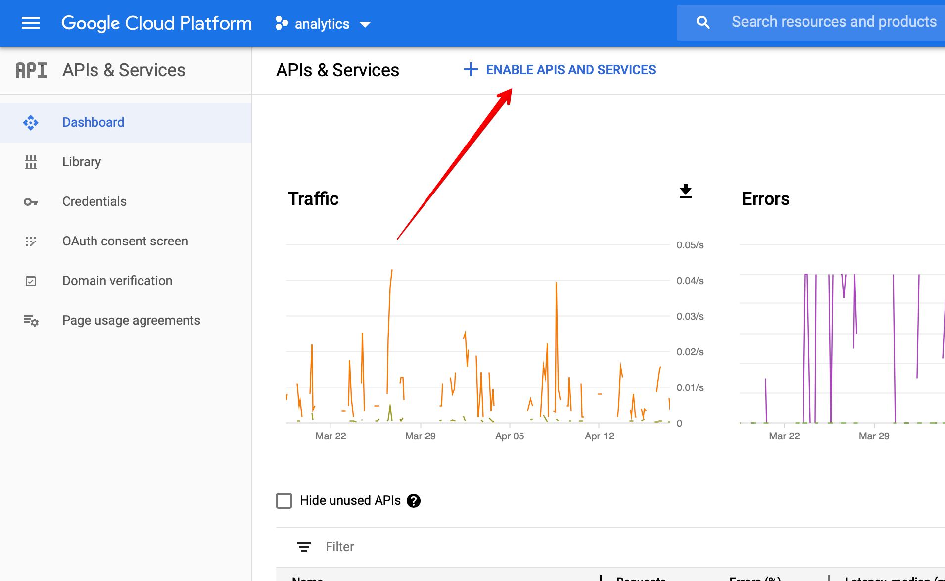Open the Dashboard menu item

(x=126, y=123)
